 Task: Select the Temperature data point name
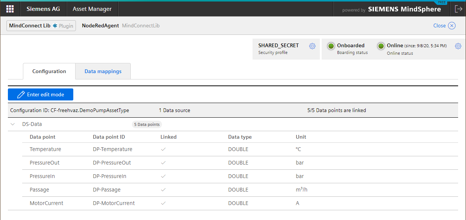point(45,149)
